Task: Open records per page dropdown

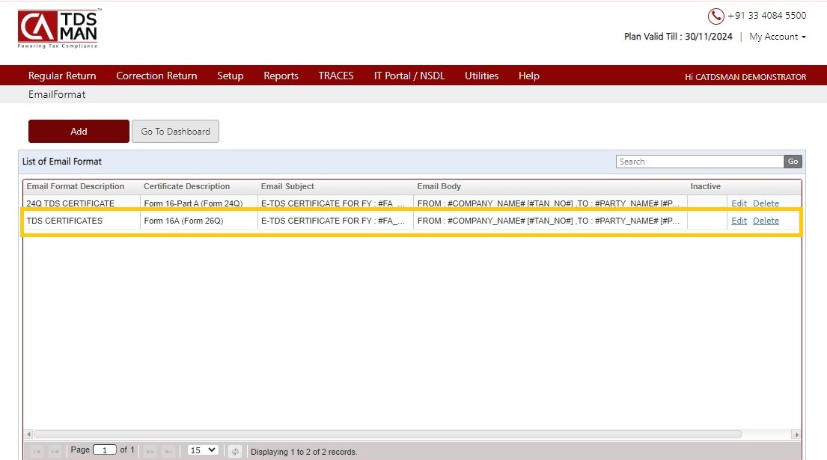Action: pyautogui.click(x=203, y=450)
